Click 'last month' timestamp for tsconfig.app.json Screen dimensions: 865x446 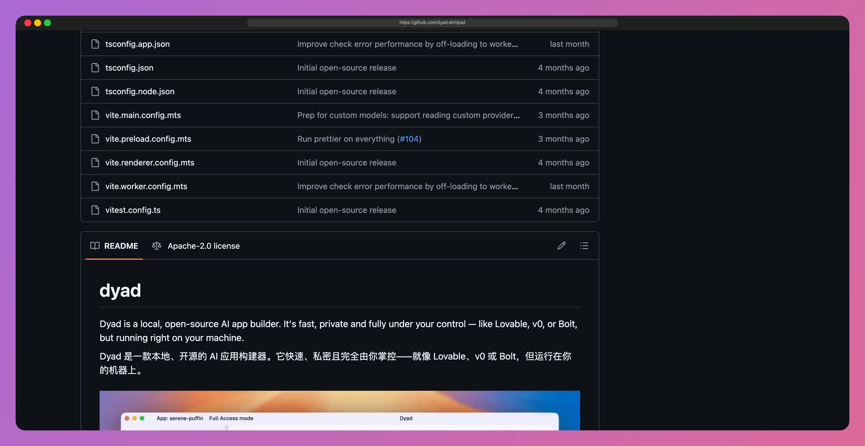(569, 44)
